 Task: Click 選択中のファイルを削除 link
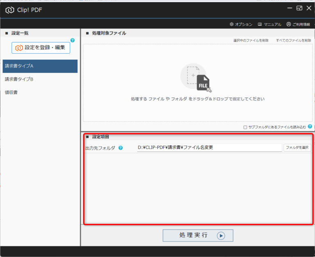tap(251, 40)
